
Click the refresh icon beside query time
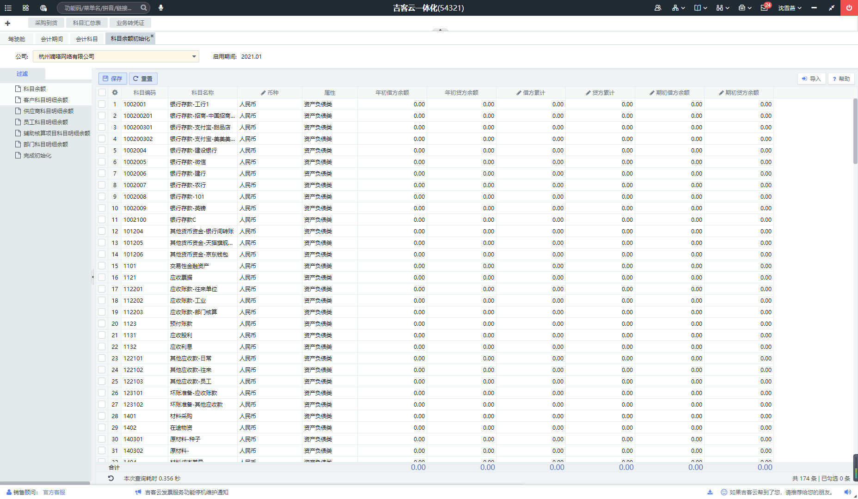pos(111,478)
